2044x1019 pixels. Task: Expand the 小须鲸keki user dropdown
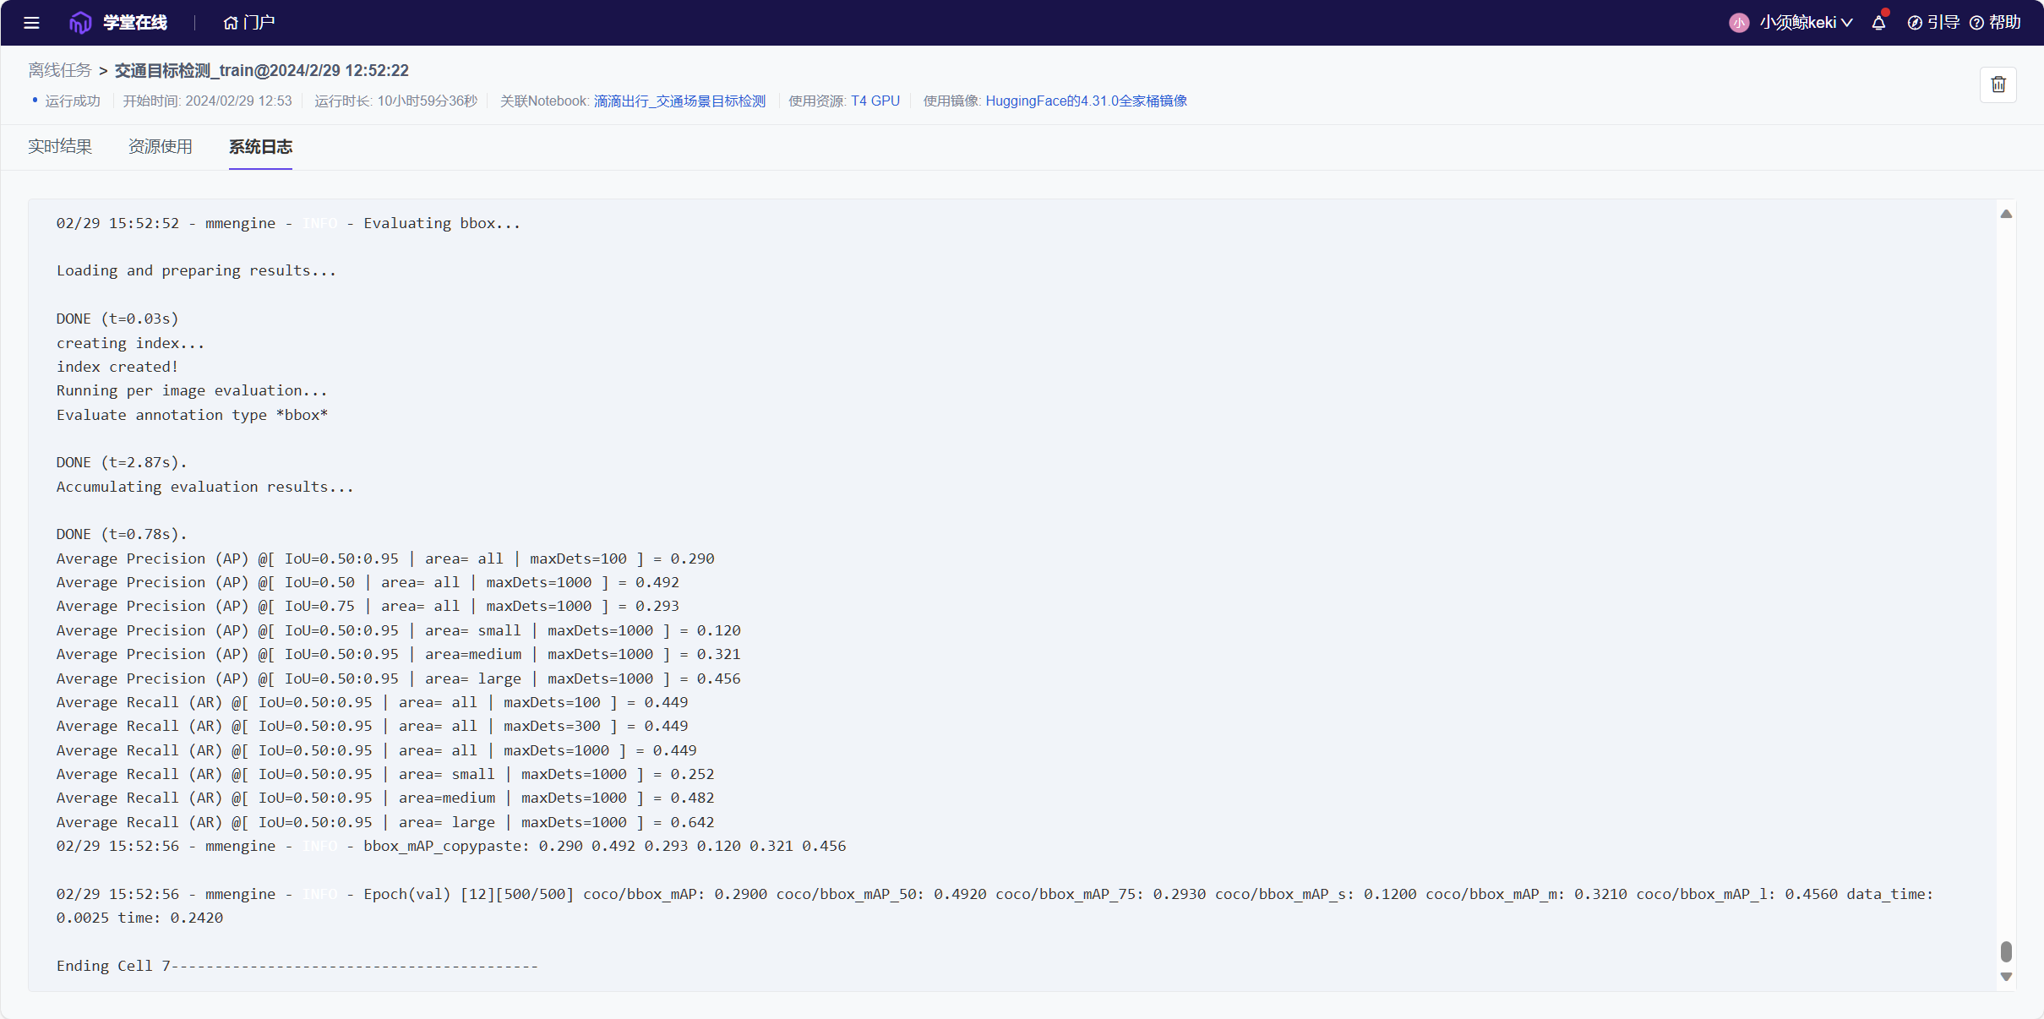pos(1806,23)
